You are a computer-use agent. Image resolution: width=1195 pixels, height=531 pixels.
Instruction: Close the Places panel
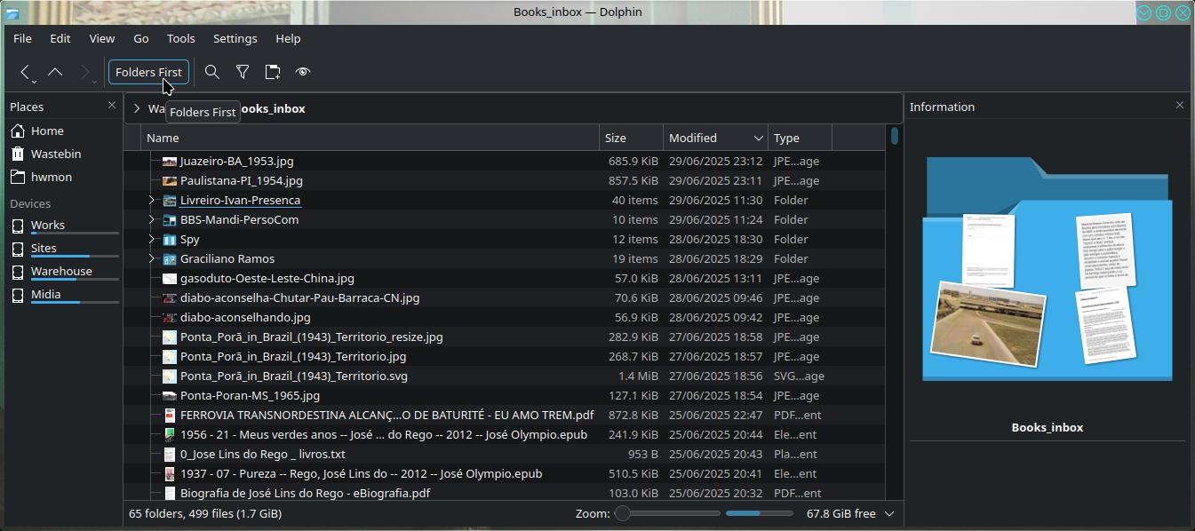click(x=112, y=106)
